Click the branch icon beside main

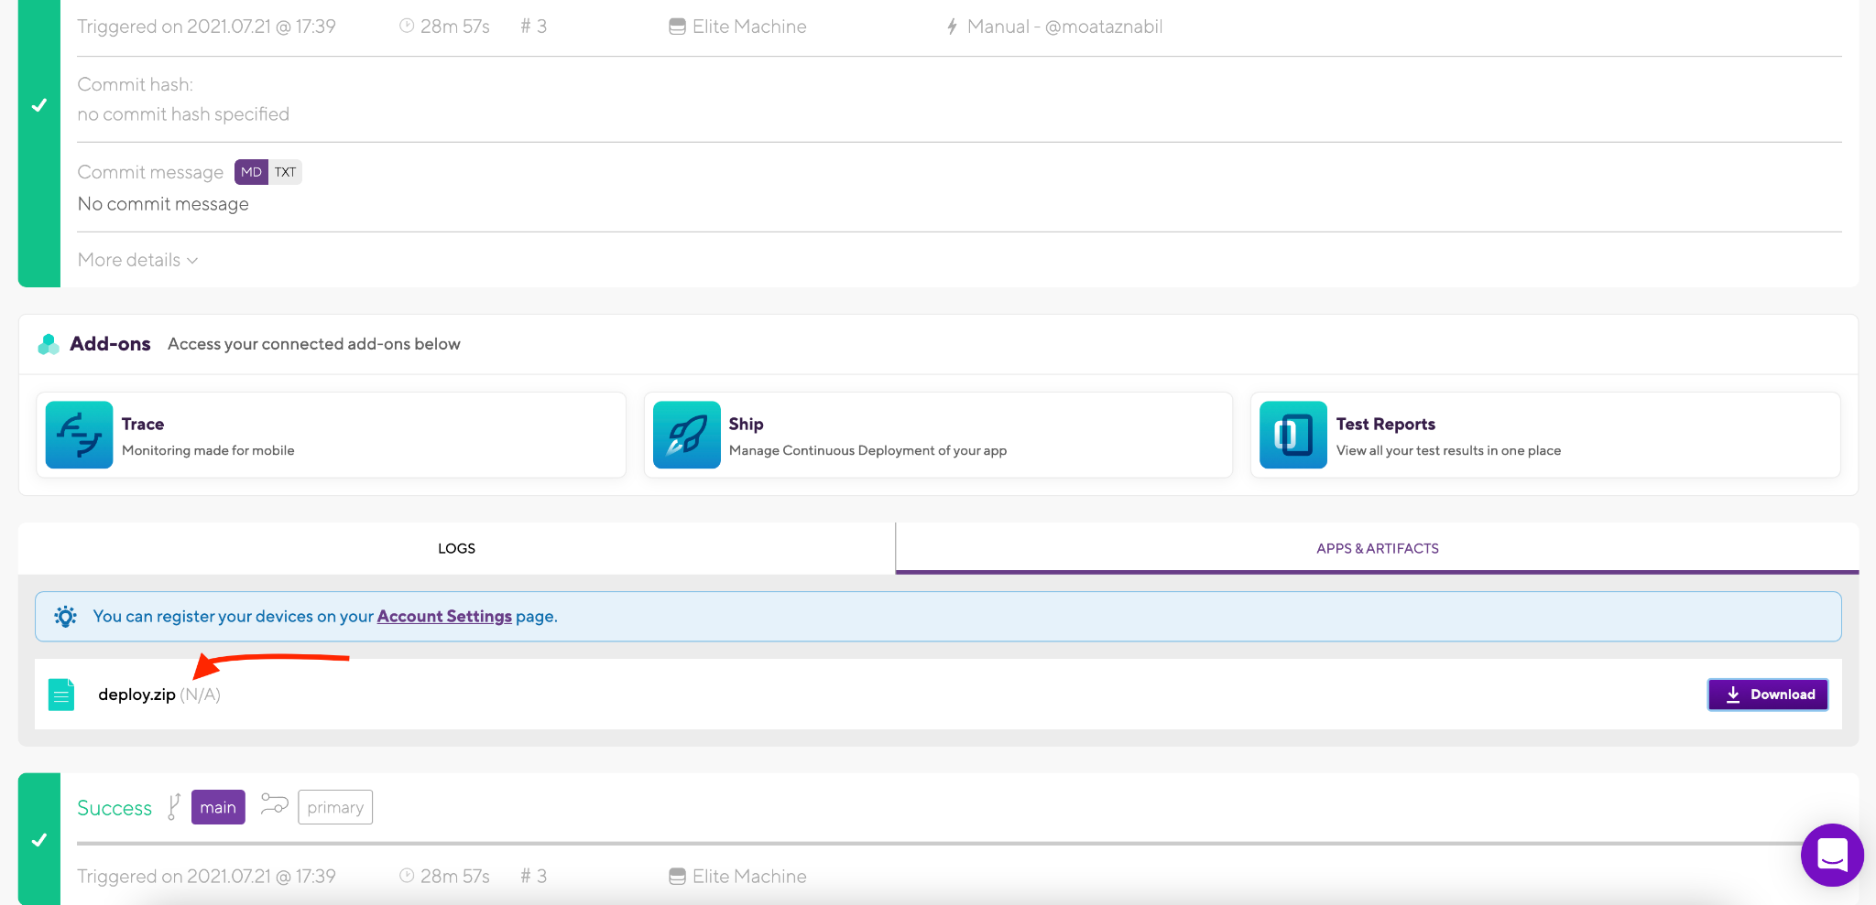[x=174, y=807]
